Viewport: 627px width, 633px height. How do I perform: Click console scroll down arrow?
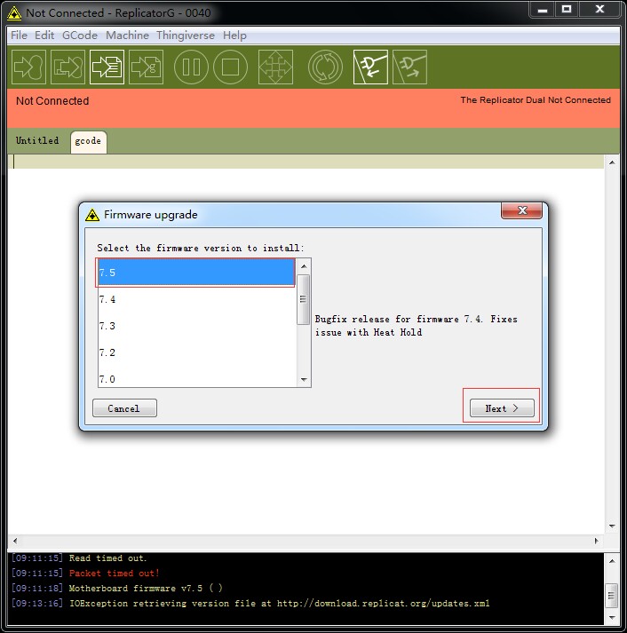(x=612, y=618)
